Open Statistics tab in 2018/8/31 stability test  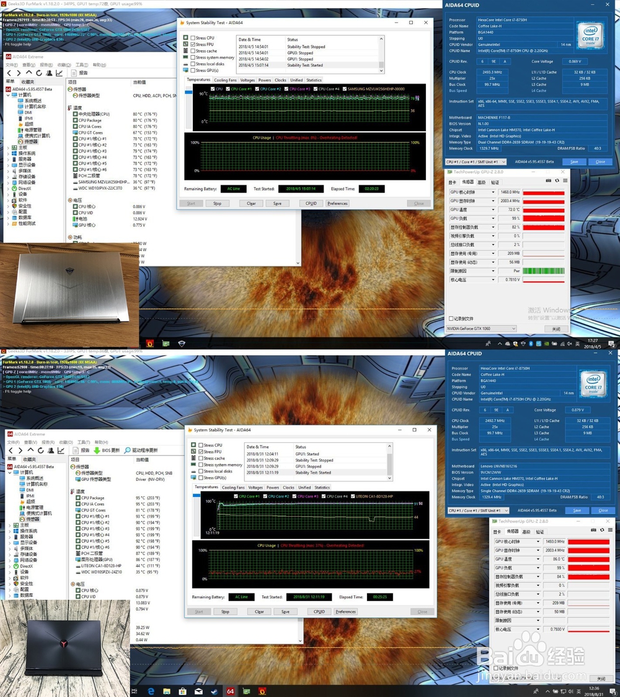click(x=322, y=488)
